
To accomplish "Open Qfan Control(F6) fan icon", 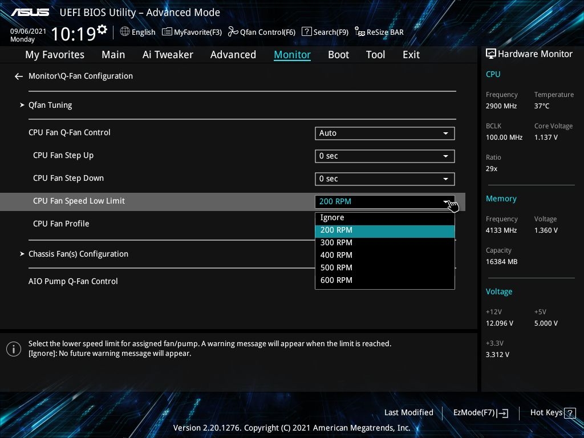I will [x=233, y=32].
